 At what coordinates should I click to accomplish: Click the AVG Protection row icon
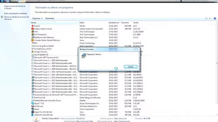(33, 35)
